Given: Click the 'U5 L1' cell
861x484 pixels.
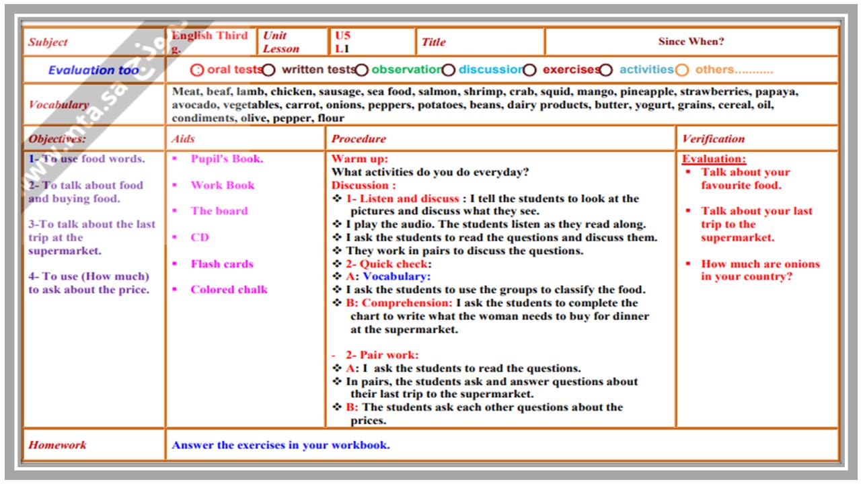Looking at the screenshot, I should tap(372, 42).
